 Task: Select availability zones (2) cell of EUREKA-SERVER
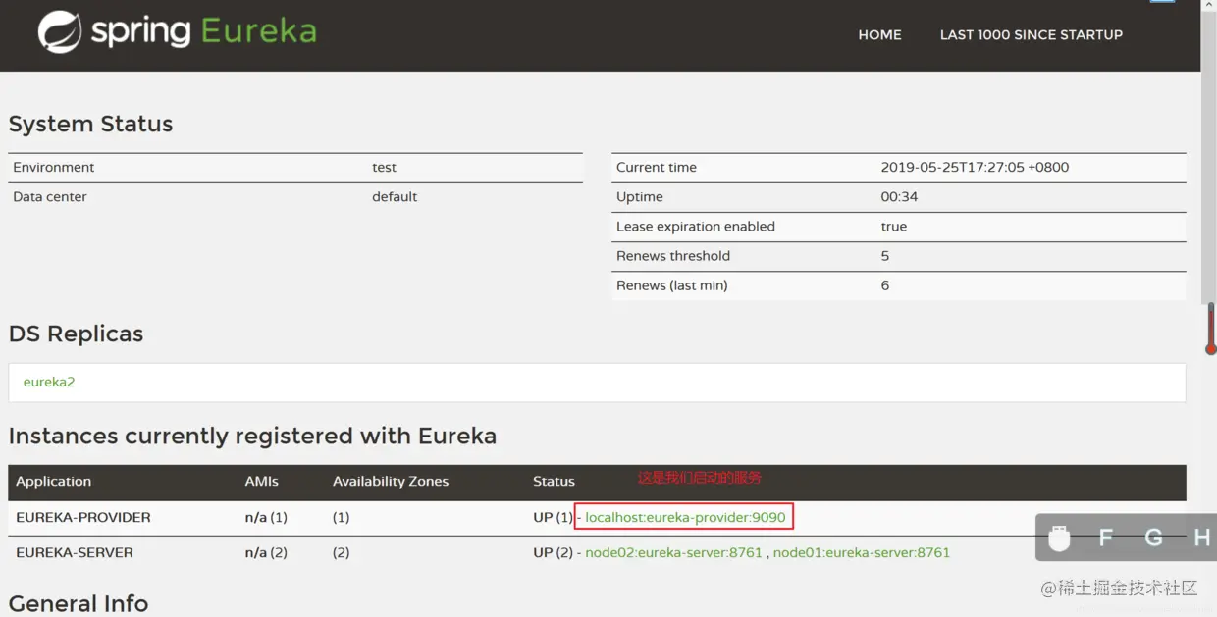point(341,552)
